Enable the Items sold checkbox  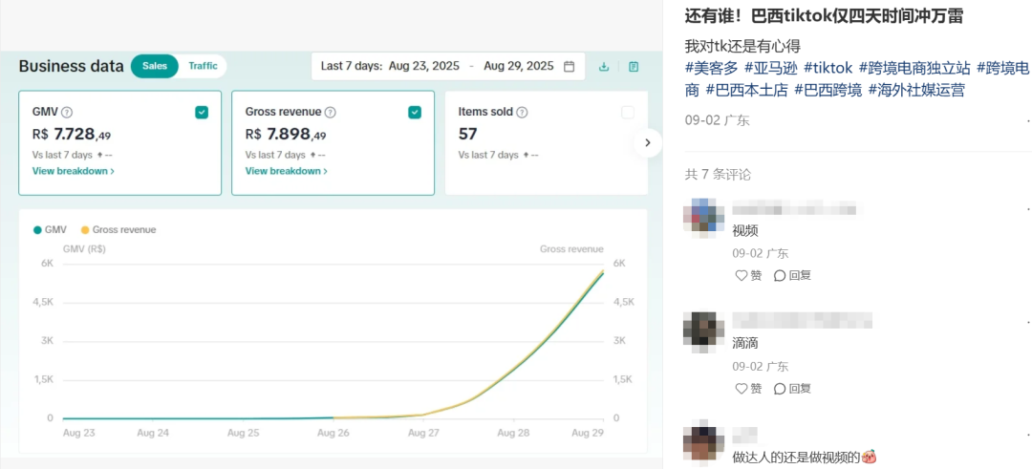[x=628, y=113]
